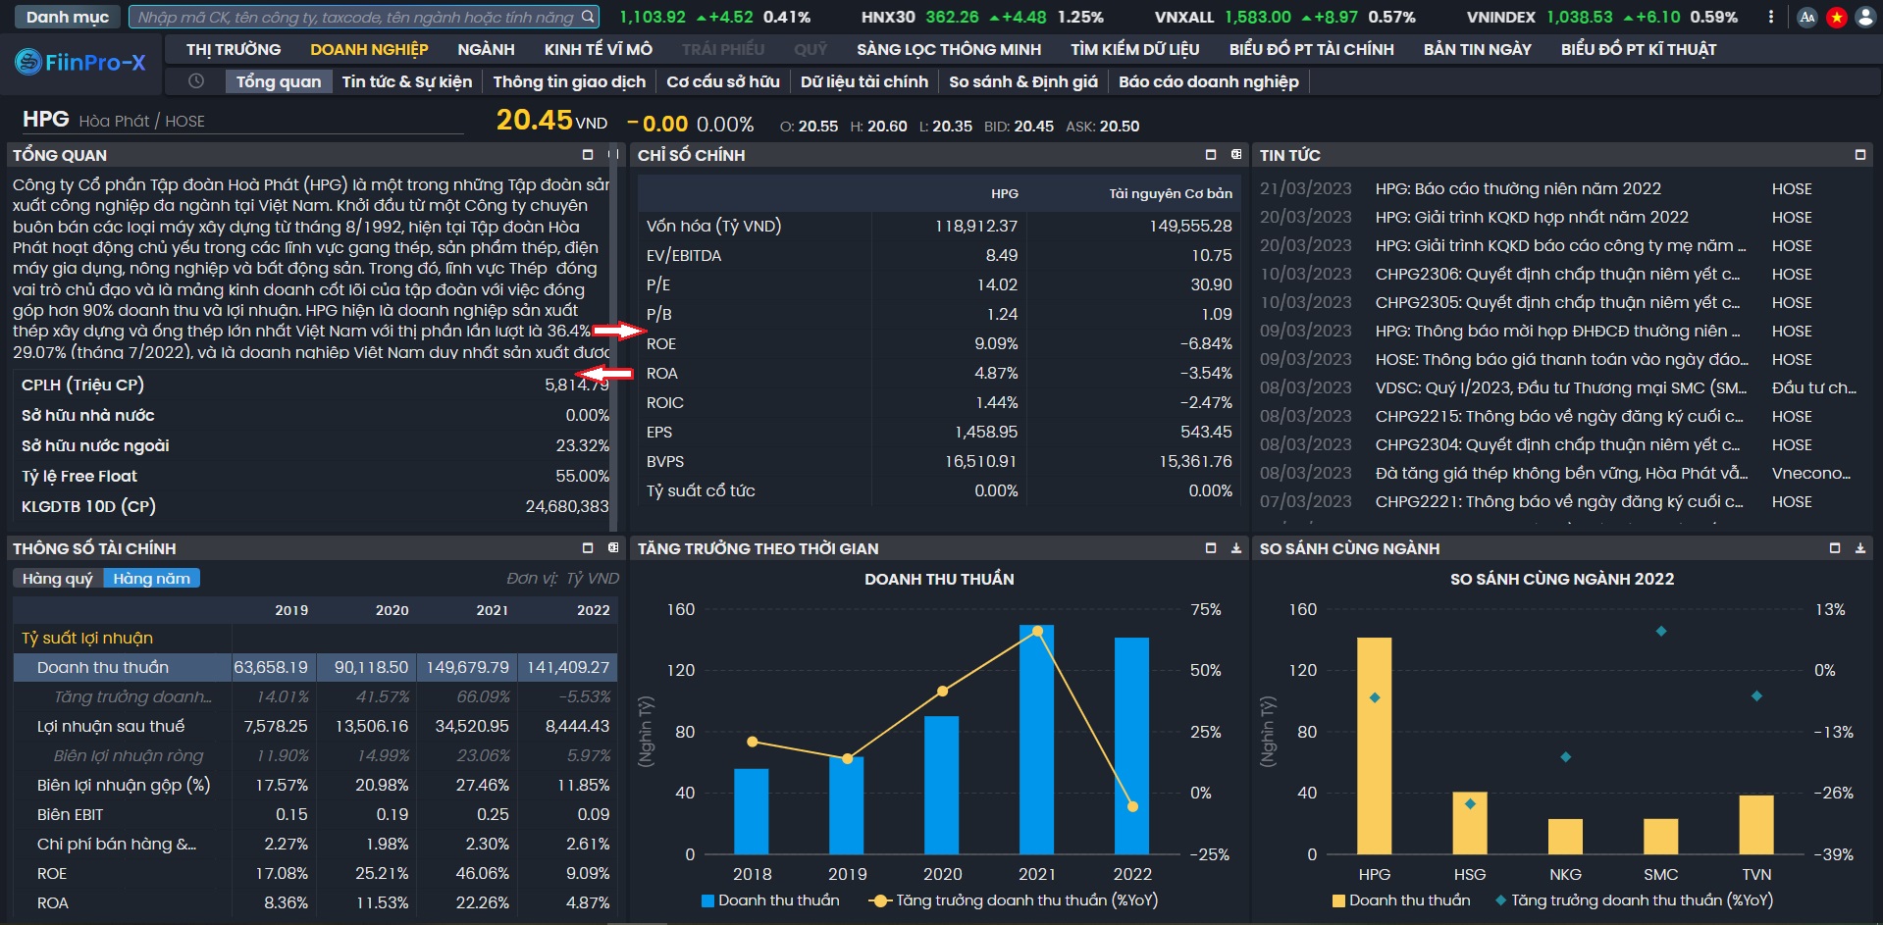
Task: Switch financials to Hàng quý view
Action: point(57,579)
